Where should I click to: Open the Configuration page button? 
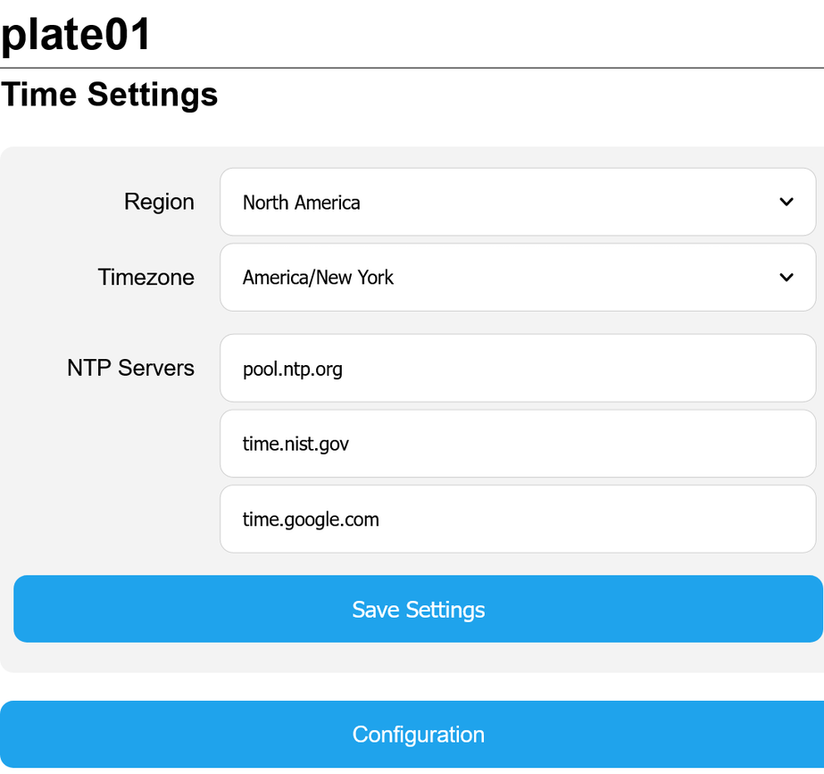pyautogui.click(x=418, y=734)
